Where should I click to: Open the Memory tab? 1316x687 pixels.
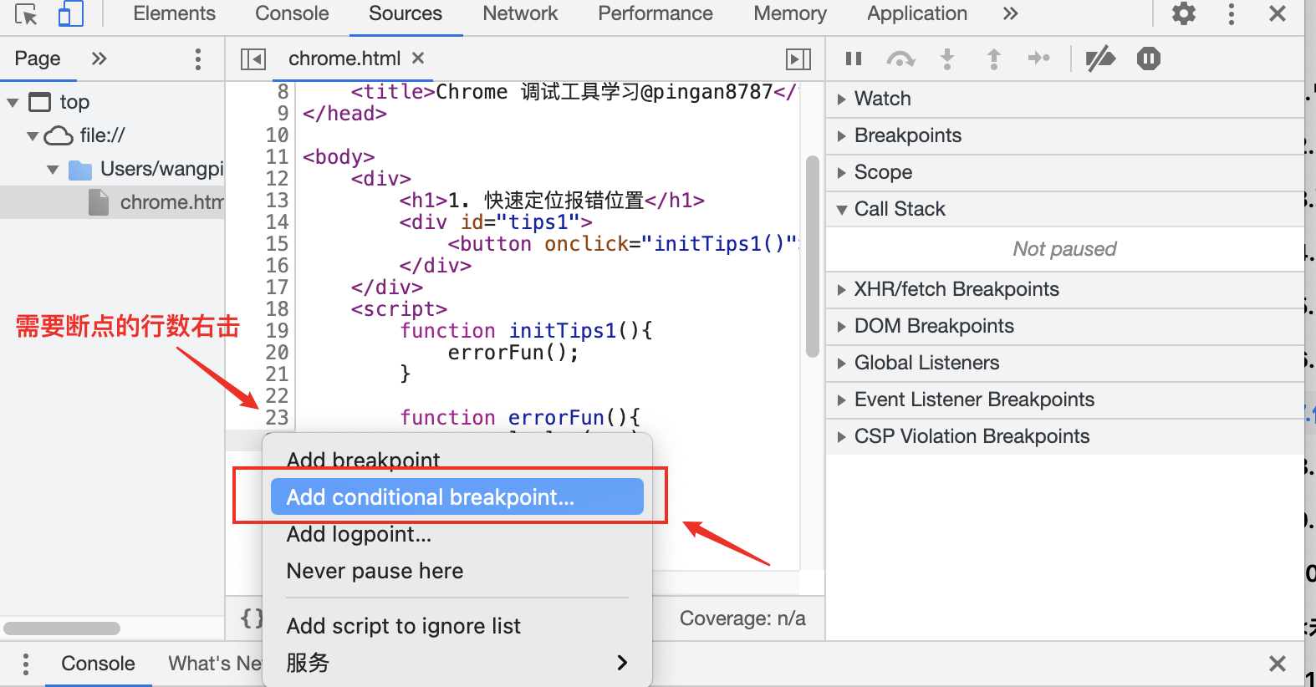click(x=790, y=13)
